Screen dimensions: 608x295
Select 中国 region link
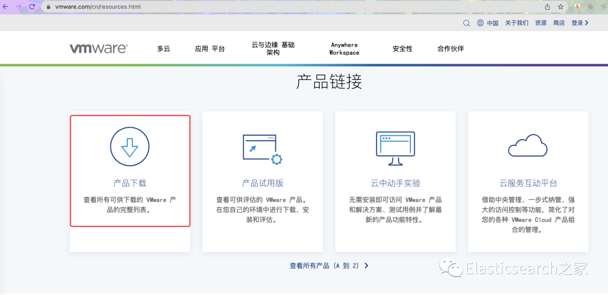point(493,23)
